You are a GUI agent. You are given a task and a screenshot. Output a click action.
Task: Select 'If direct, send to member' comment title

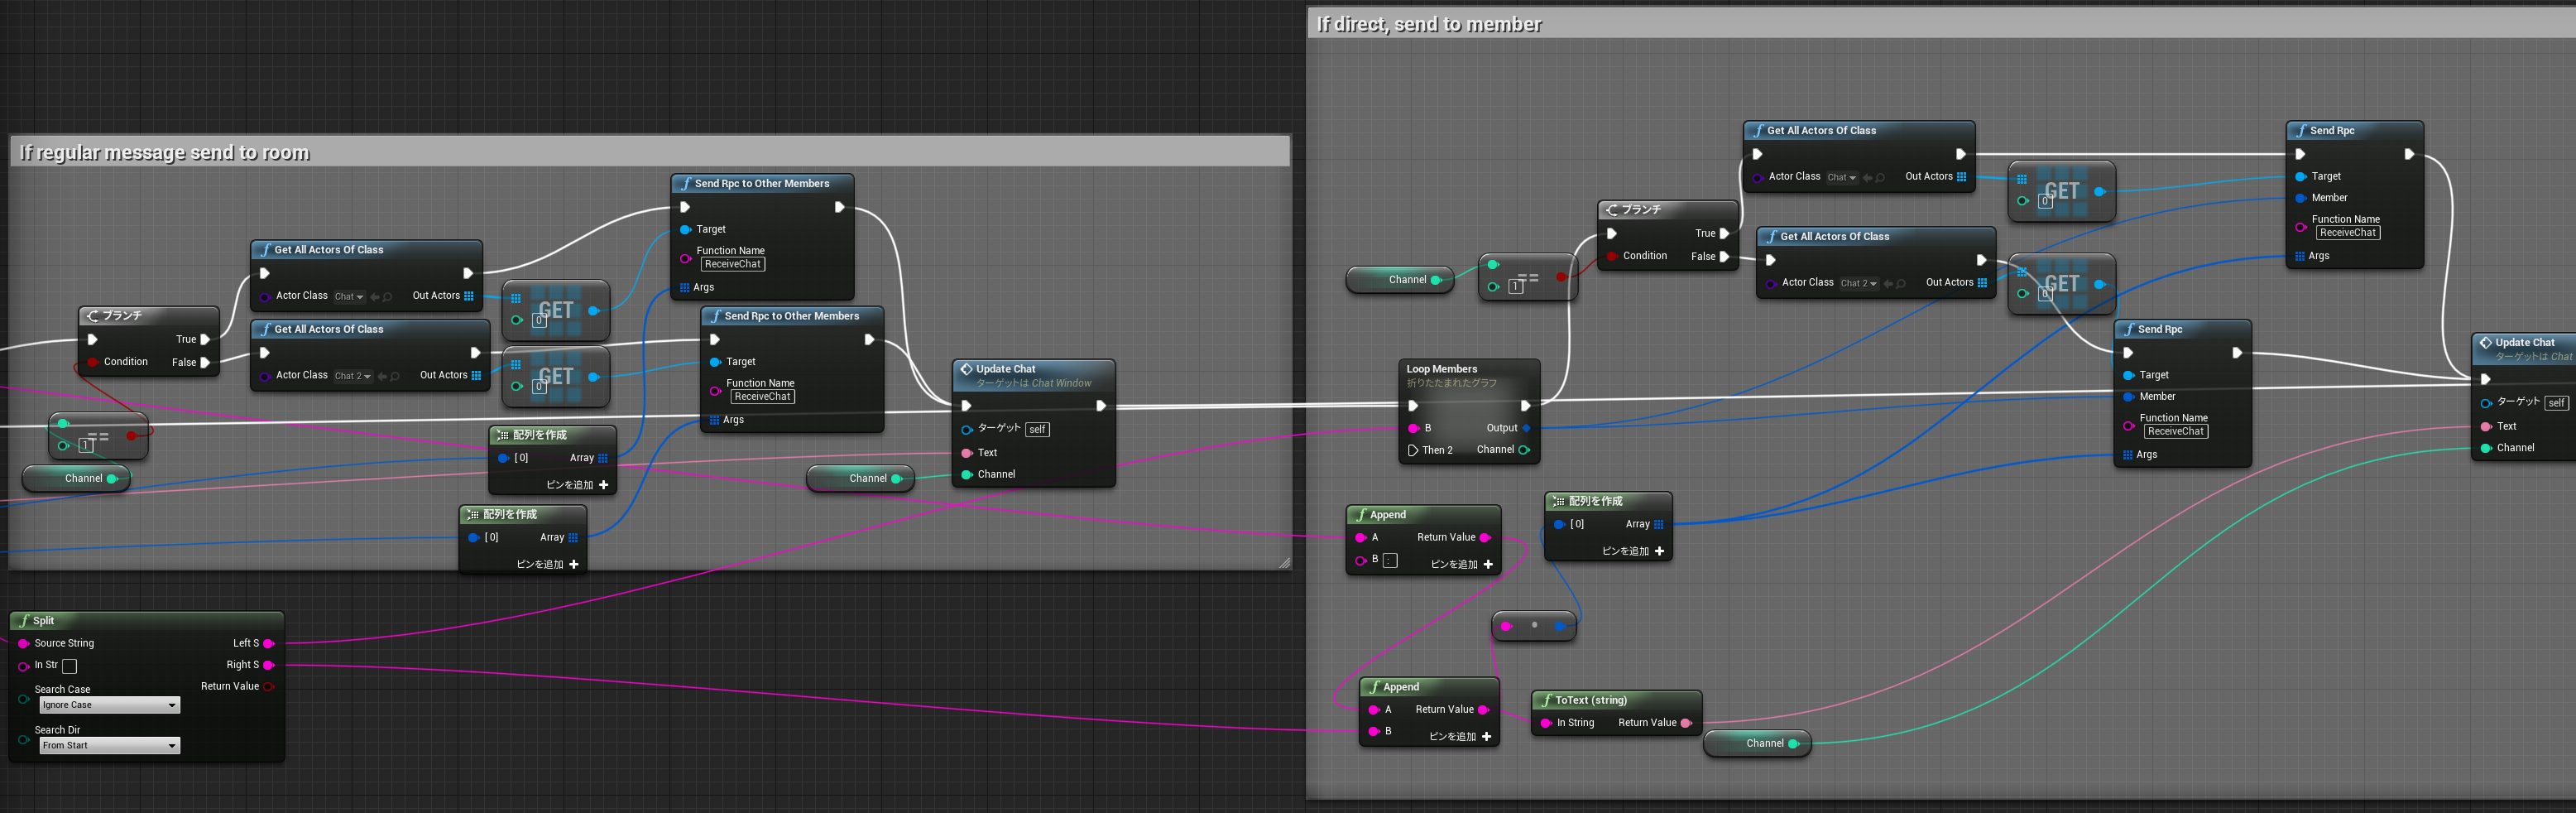click(1429, 24)
